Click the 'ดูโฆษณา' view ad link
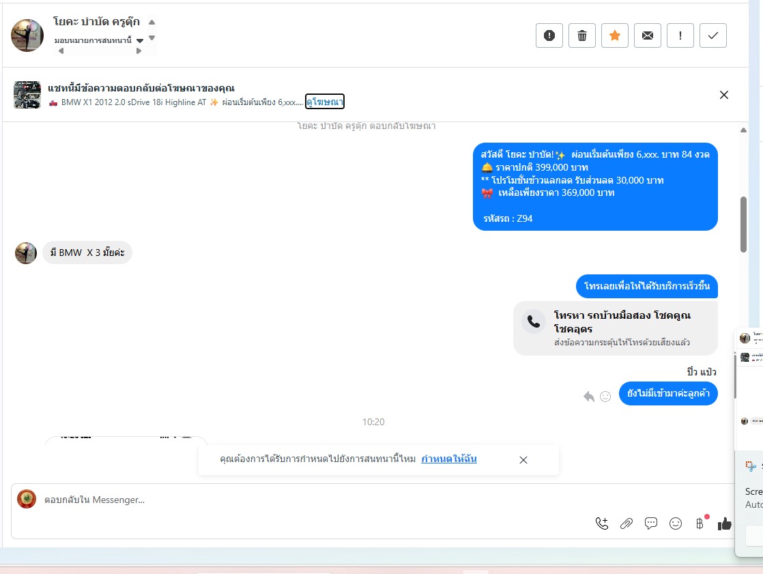This screenshot has width=763, height=574. [x=325, y=102]
